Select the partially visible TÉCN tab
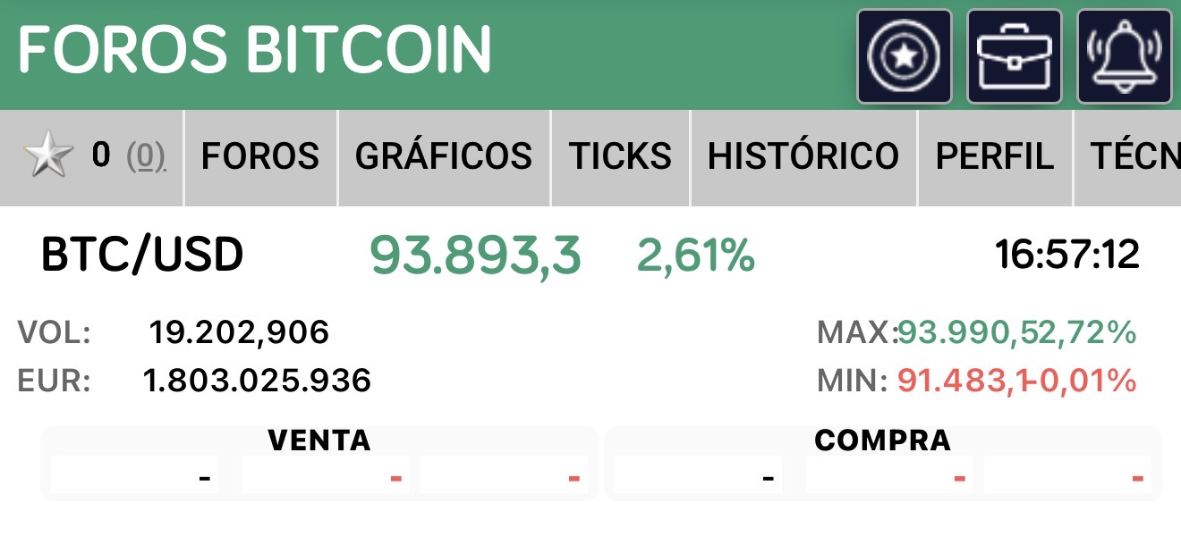The image size is (1181, 545). (1128, 157)
